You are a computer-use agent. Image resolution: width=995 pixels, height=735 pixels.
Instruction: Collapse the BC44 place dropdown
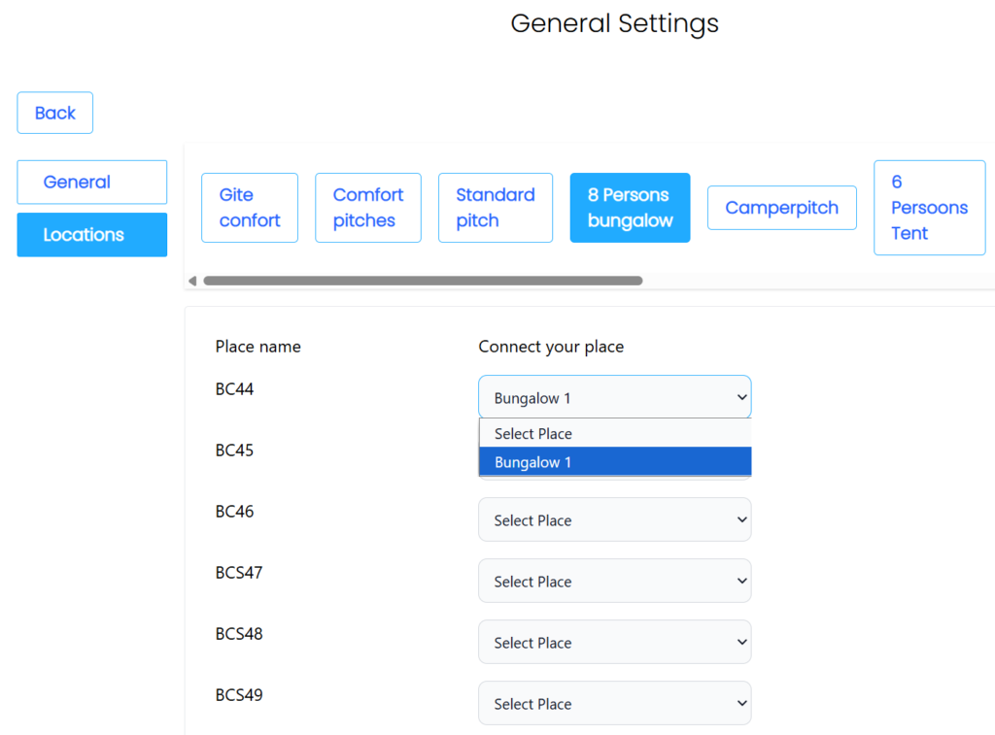(x=614, y=397)
